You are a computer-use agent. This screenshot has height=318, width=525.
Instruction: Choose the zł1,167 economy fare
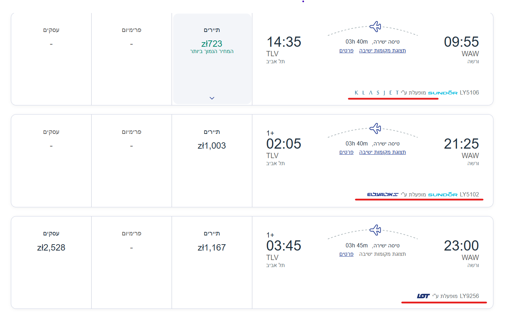pyautogui.click(x=212, y=248)
